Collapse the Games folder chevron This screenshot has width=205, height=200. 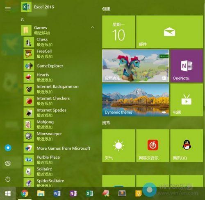tap(93, 27)
